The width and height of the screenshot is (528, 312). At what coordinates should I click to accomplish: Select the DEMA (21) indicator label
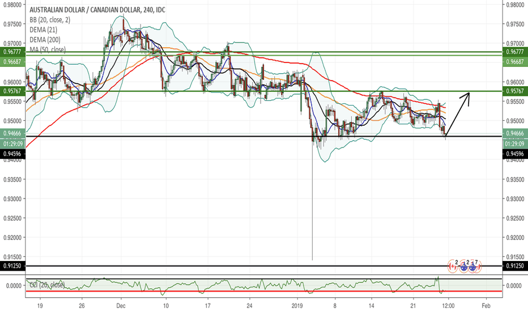[x=44, y=29]
